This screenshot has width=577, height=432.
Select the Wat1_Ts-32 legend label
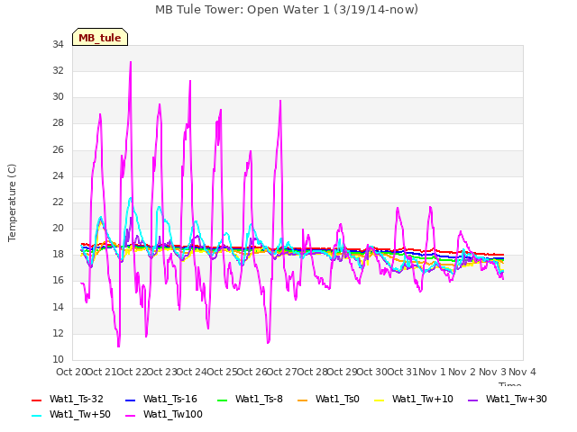pos(77,400)
